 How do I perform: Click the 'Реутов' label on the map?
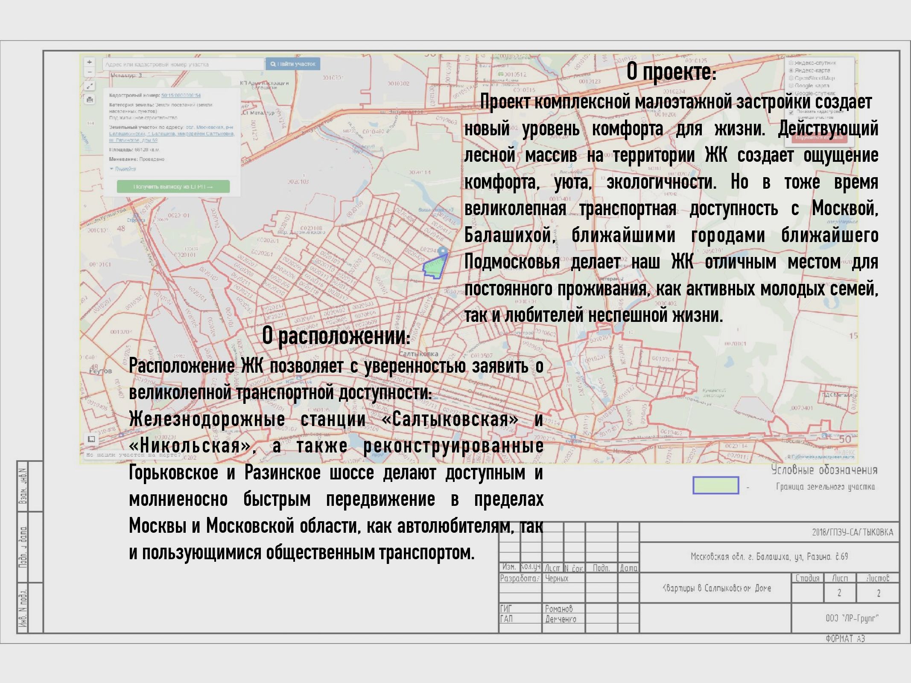(x=100, y=371)
